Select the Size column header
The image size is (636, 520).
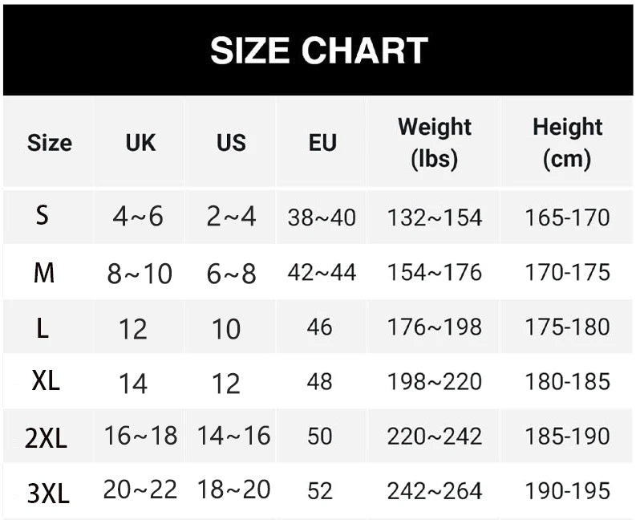tap(50, 143)
